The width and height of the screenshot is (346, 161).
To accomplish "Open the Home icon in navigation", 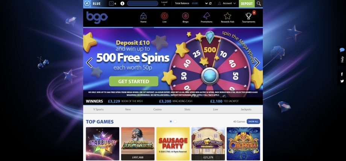I will [x=143, y=16].
